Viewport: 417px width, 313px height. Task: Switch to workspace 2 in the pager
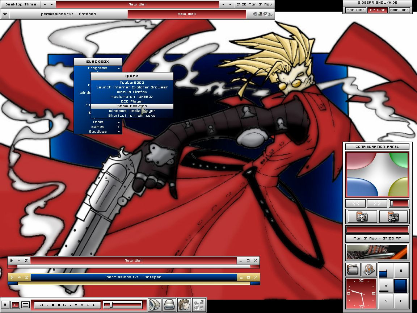(x=401, y=270)
